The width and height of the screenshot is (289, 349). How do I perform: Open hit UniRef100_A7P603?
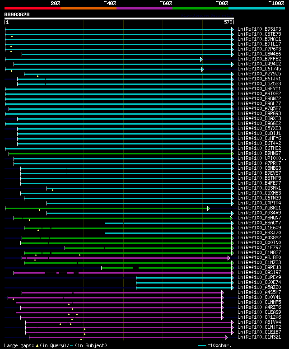[x=259, y=49]
